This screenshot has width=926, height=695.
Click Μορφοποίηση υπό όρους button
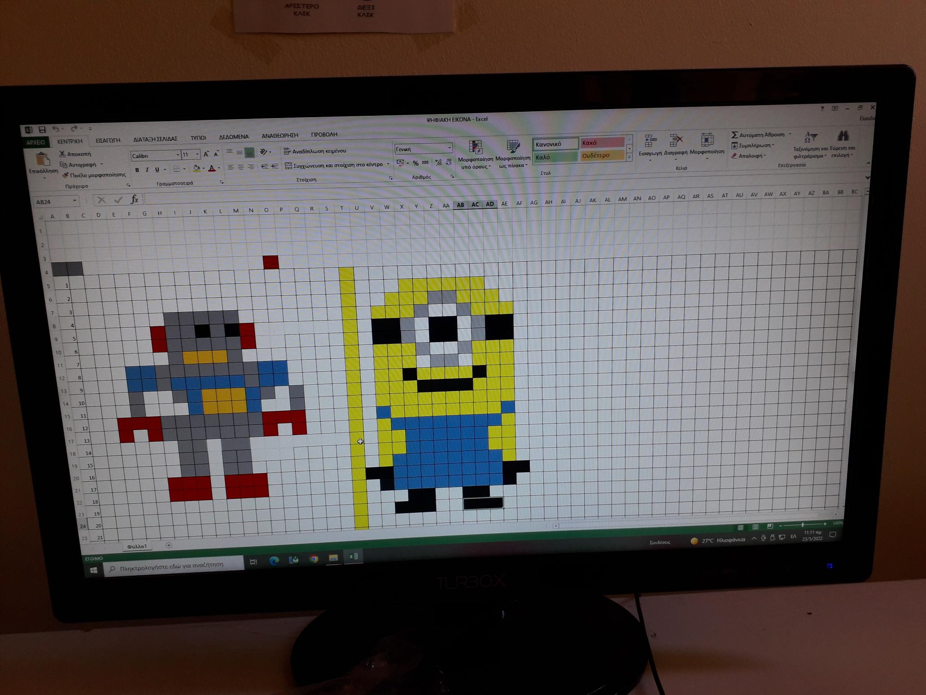point(475,154)
